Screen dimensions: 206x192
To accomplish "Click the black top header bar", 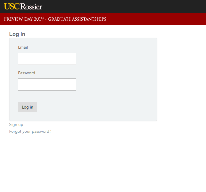I will [124, 6].
